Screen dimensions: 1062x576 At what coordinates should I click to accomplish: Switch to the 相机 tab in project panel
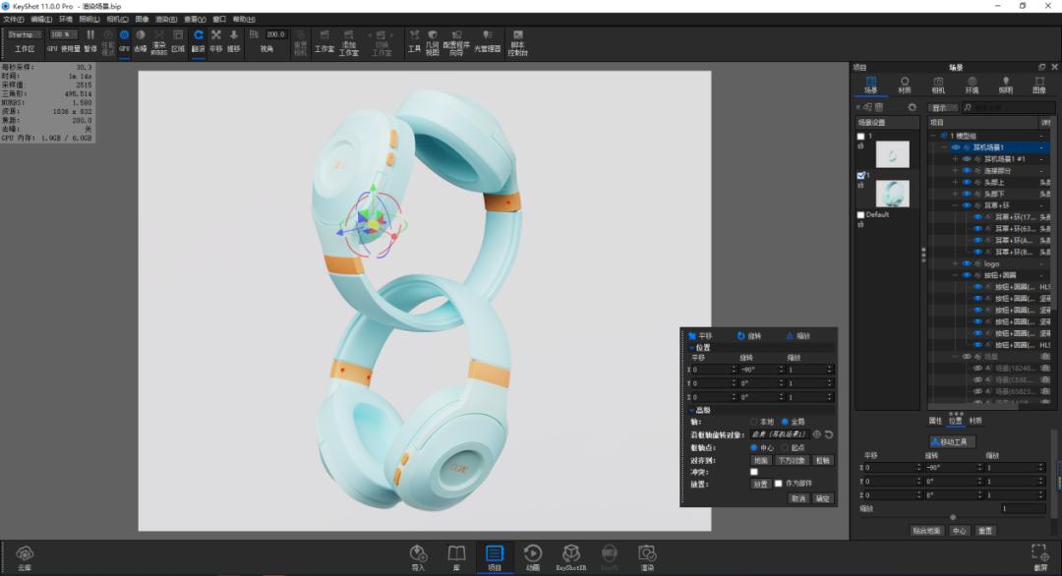click(938, 85)
